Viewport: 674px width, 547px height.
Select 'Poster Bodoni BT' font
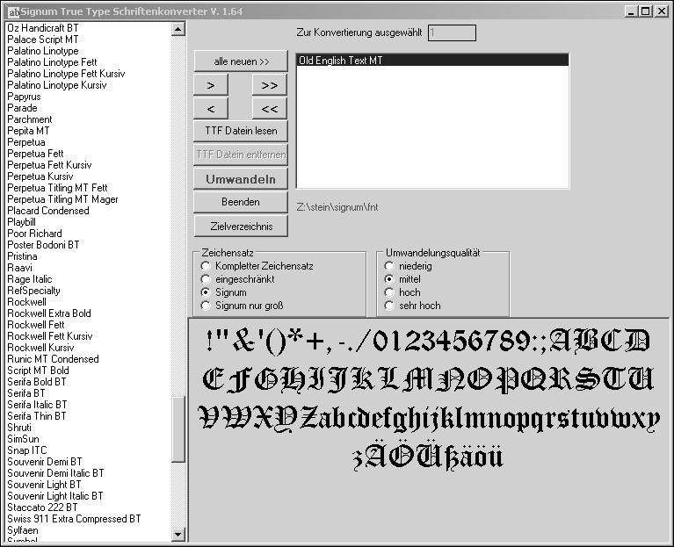(x=43, y=245)
